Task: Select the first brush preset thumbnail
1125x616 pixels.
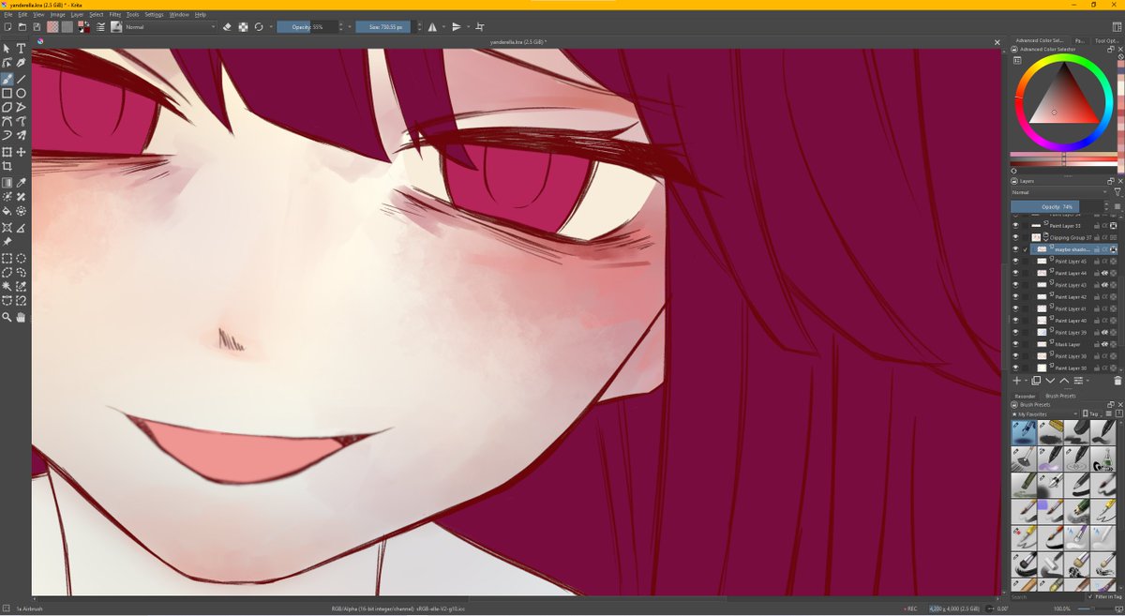Action: 1024,432
